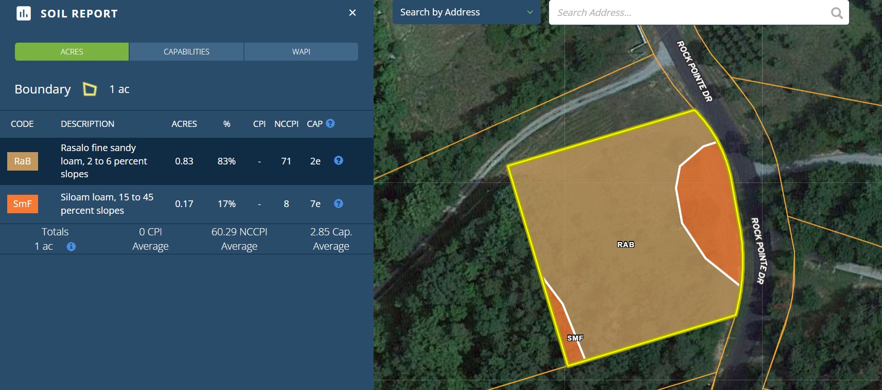Click the Totals info icon
Image resolution: width=882 pixels, height=390 pixels.
point(72,247)
